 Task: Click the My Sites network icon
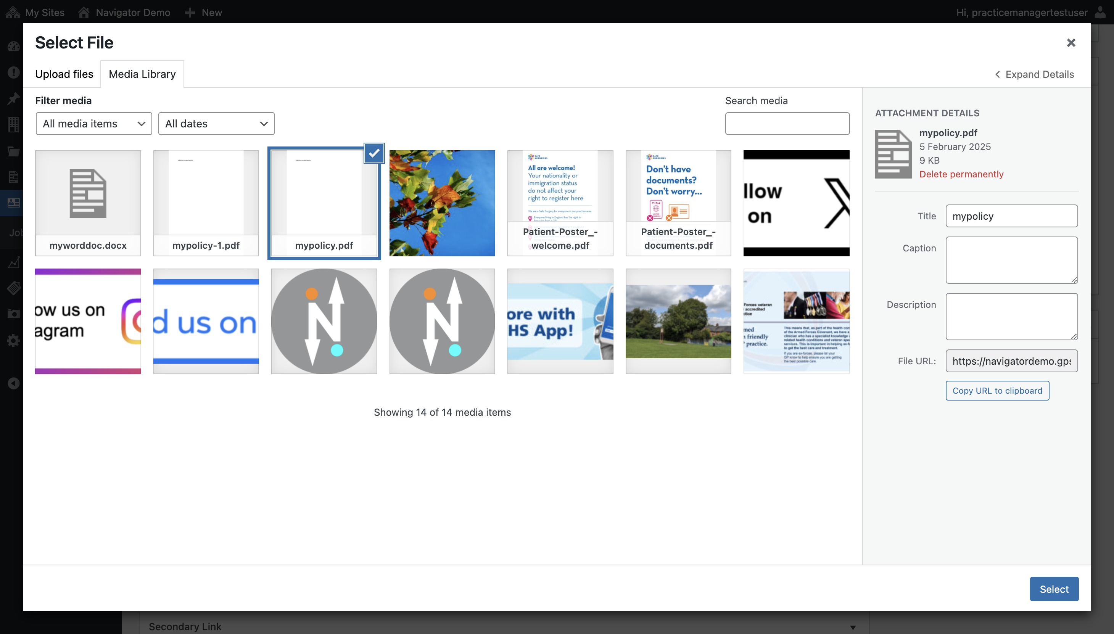click(x=13, y=12)
